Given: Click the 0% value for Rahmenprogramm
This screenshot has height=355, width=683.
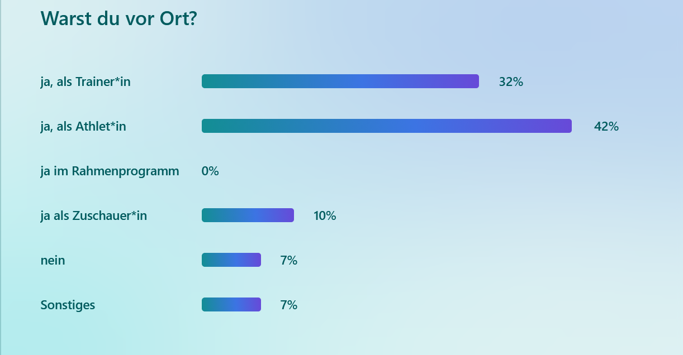Looking at the screenshot, I should pos(210,171).
